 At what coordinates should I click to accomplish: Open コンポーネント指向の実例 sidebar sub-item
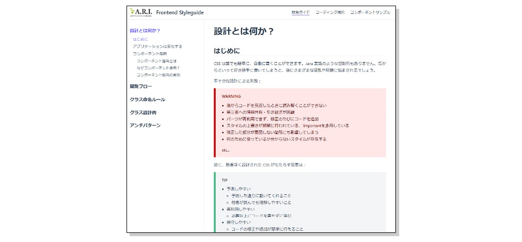pyautogui.click(x=158, y=75)
